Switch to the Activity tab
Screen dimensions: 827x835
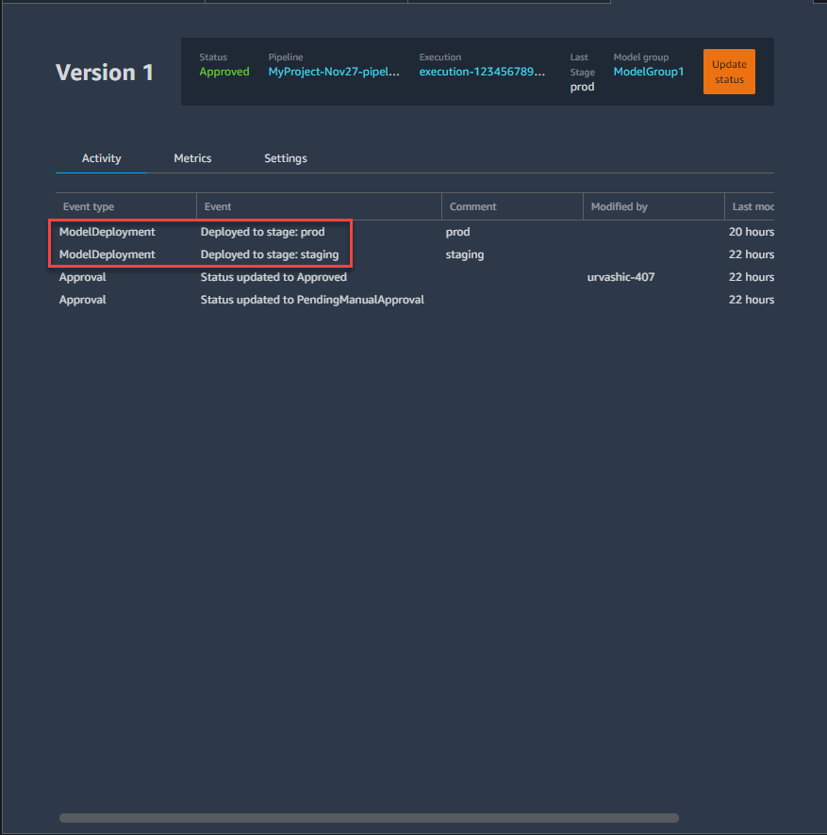[x=101, y=158]
